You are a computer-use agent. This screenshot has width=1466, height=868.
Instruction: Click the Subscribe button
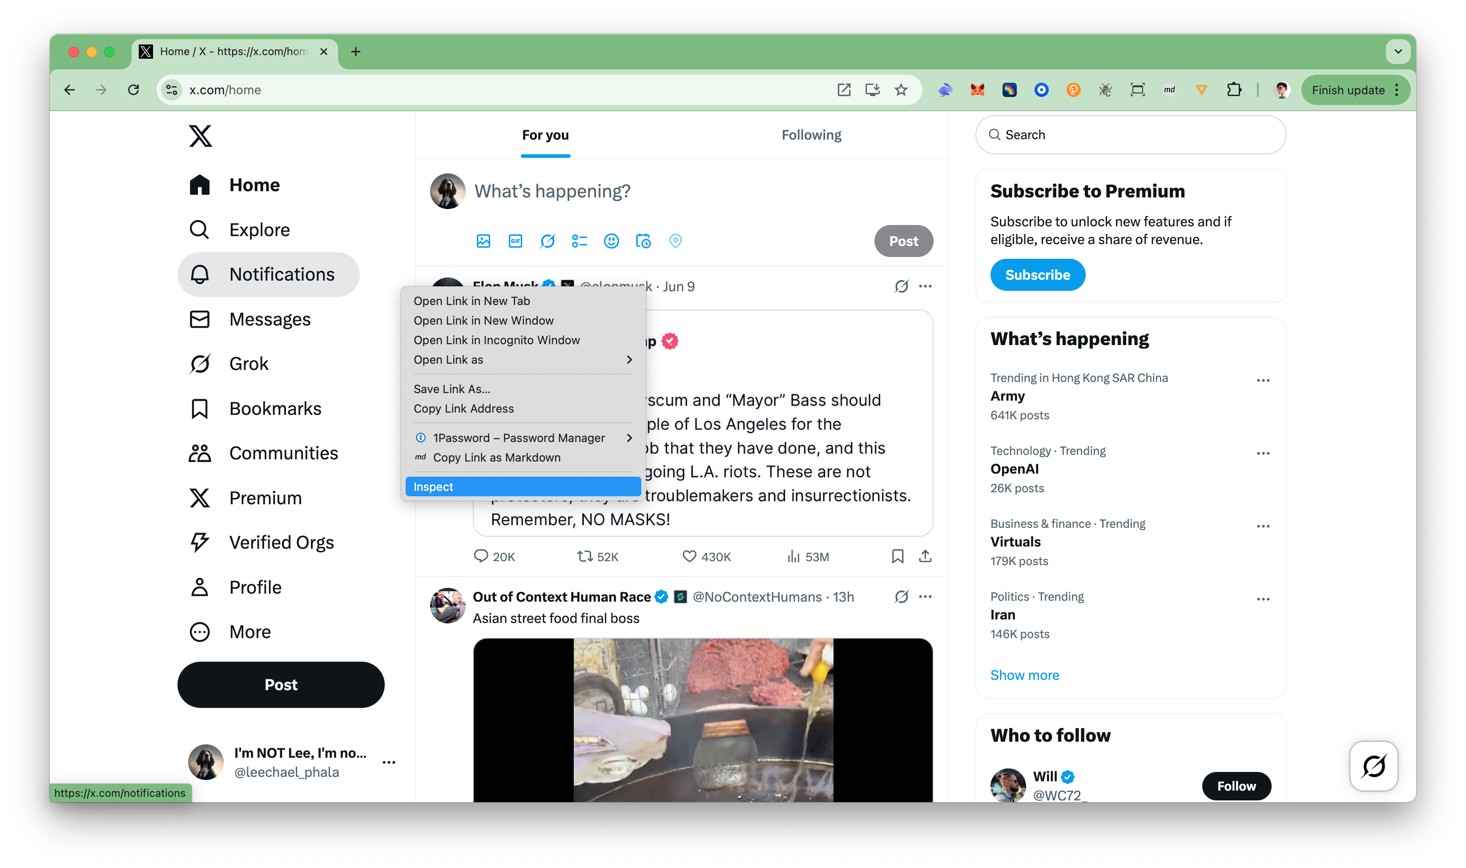click(1037, 275)
